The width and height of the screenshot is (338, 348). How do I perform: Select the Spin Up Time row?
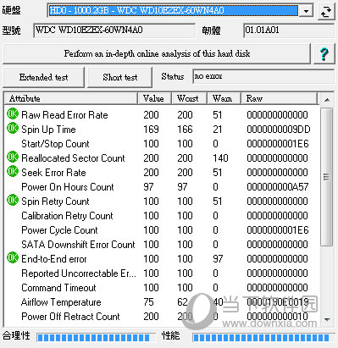[x=163, y=130]
